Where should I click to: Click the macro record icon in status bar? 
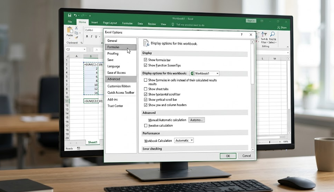click(79, 148)
